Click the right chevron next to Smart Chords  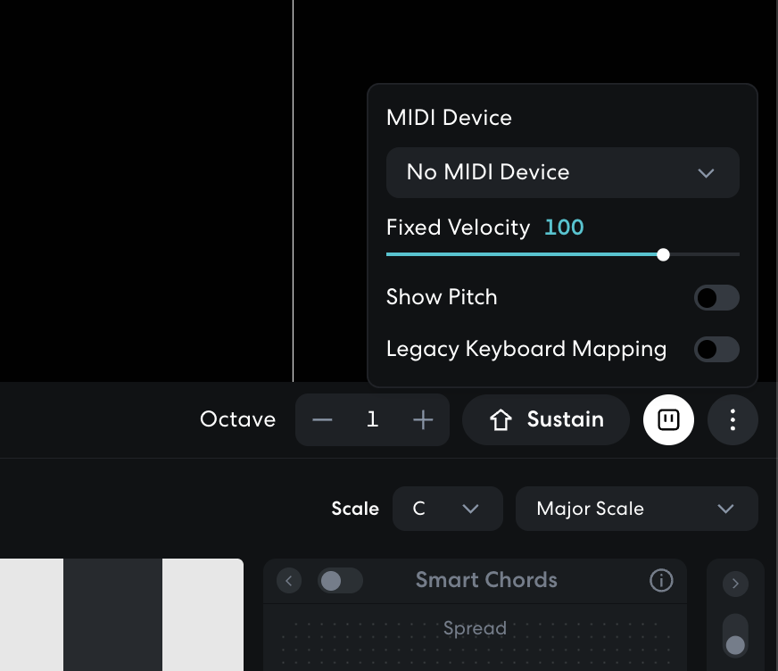(735, 584)
